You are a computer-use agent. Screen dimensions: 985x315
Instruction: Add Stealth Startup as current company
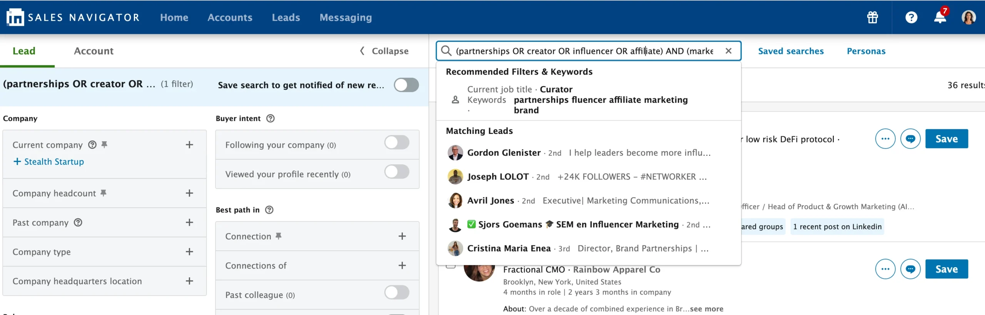tap(48, 162)
